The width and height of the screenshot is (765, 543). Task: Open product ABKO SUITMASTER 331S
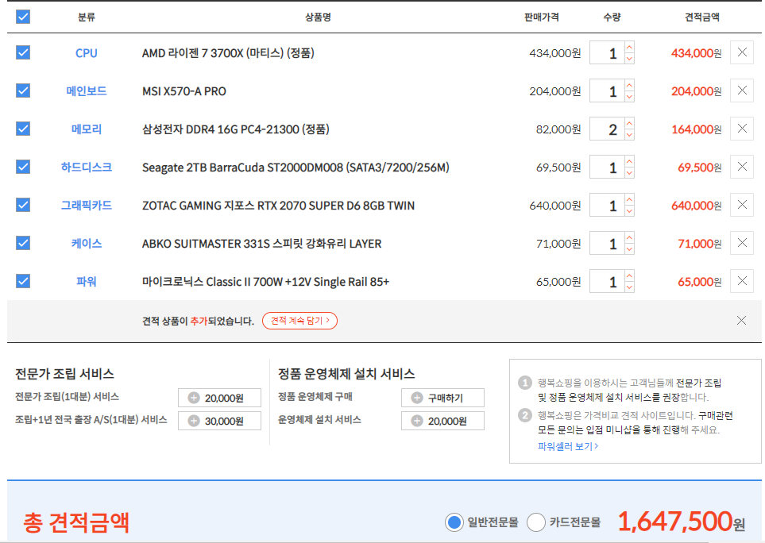coord(261,243)
